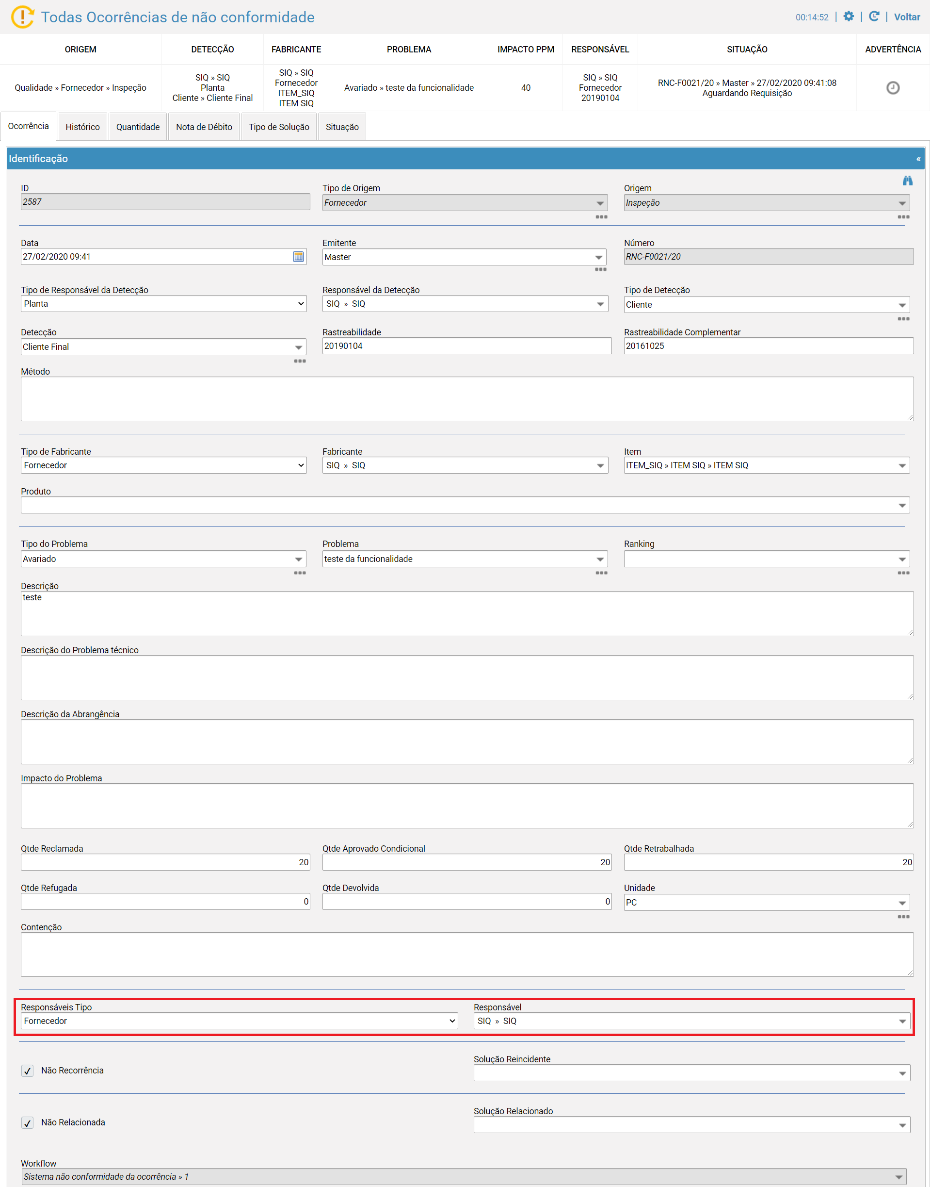This screenshot has height=1187, width=931.
Task: Collapse the Identificação panel with double chevron
Action: [x=918, y=159]
